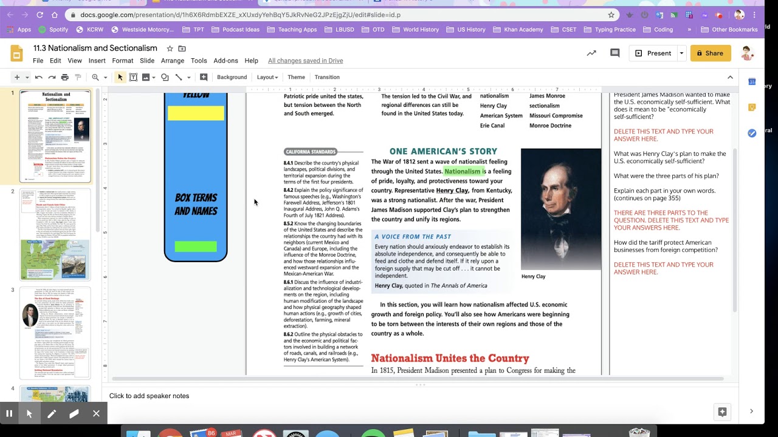
Task: Click the new slide plus icon
Action: [x=17, y=77]
